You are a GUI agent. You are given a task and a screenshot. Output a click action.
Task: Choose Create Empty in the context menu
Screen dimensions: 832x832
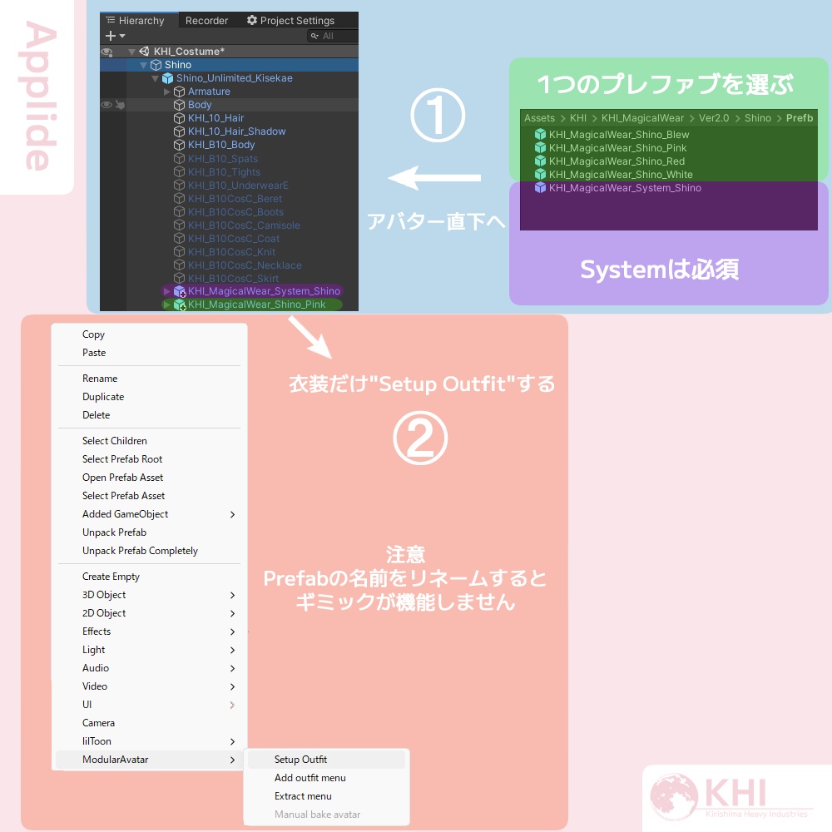(x=149, y=577)
